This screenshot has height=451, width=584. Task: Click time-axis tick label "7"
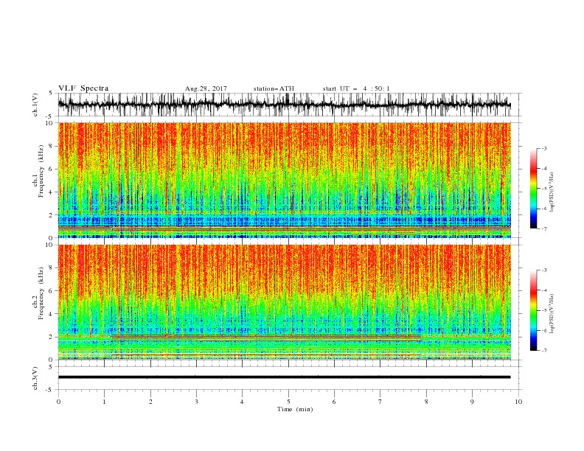coord(380,402)
